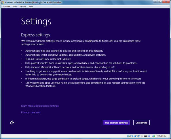Click 'Let Windows and apps use your name' bullet
The image size is (171, 139).
point(85,84)
